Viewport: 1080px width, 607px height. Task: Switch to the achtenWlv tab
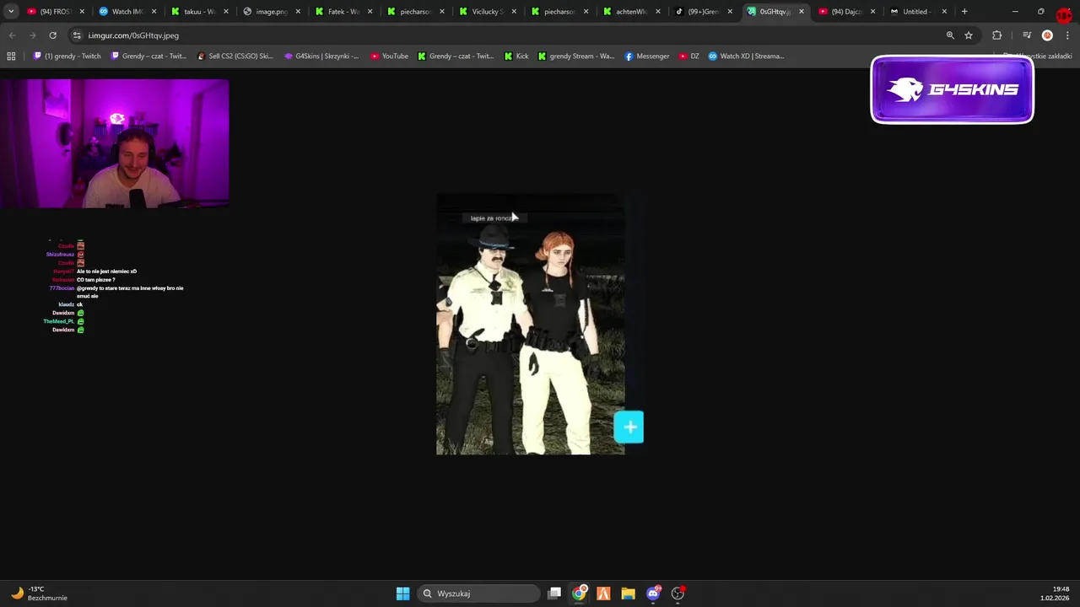tap(632, 12)
